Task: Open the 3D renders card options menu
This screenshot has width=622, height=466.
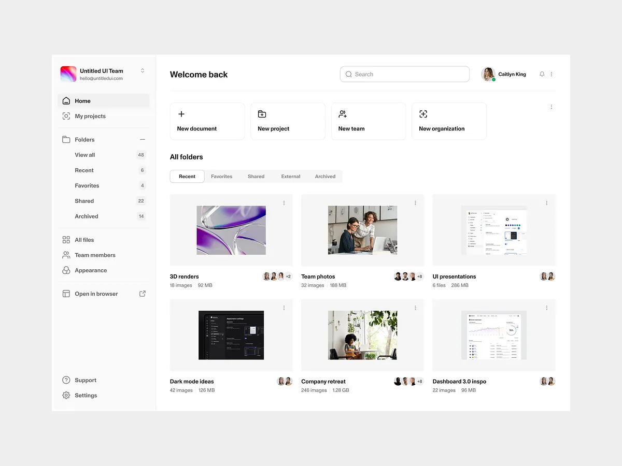Action: [284, 203]
